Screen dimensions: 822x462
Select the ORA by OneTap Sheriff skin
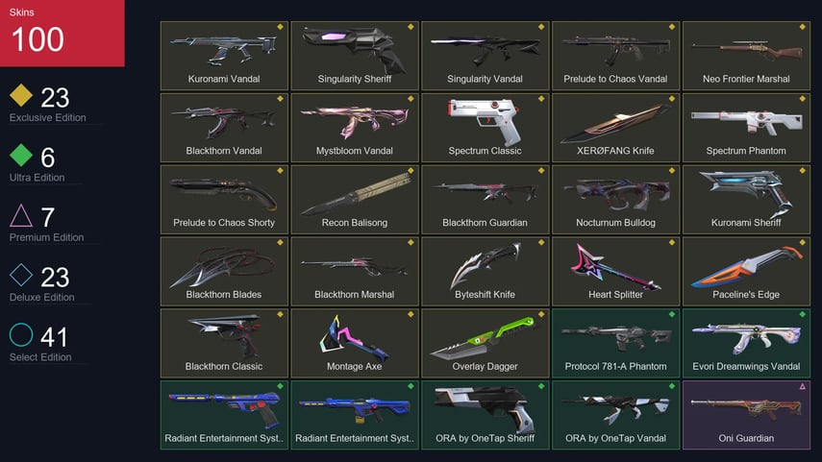pyautogui.click(x=486, y=415)
